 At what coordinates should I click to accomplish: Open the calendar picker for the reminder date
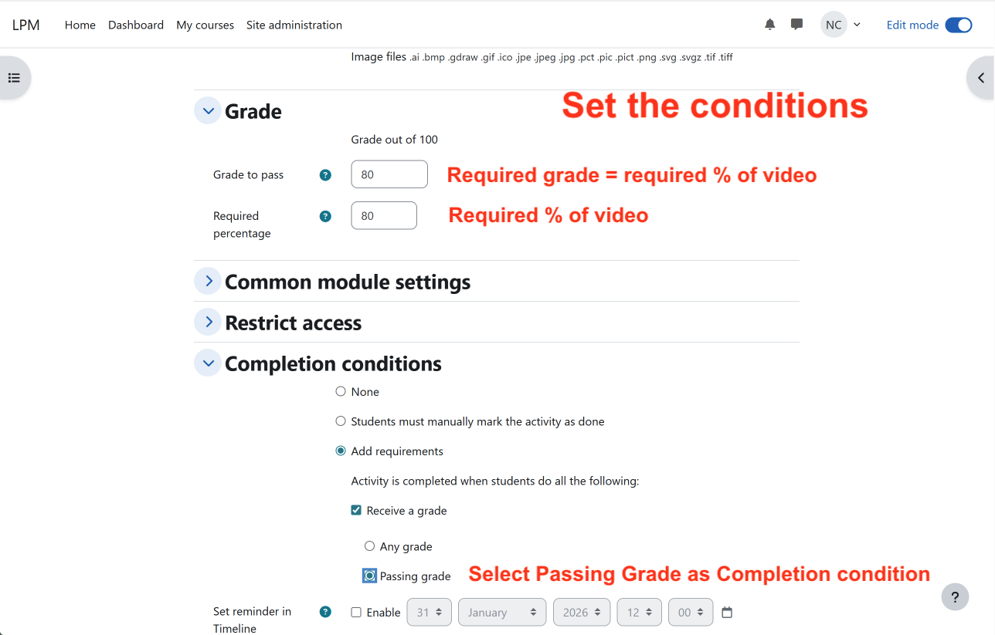(x=726, y=611)
